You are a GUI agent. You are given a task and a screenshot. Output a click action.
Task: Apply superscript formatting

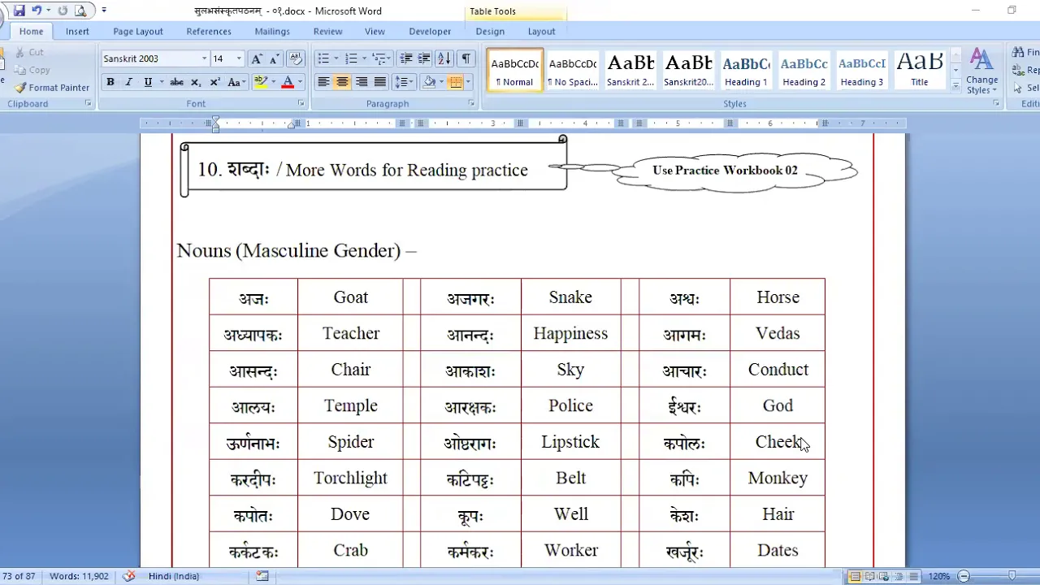click(214, 82)
